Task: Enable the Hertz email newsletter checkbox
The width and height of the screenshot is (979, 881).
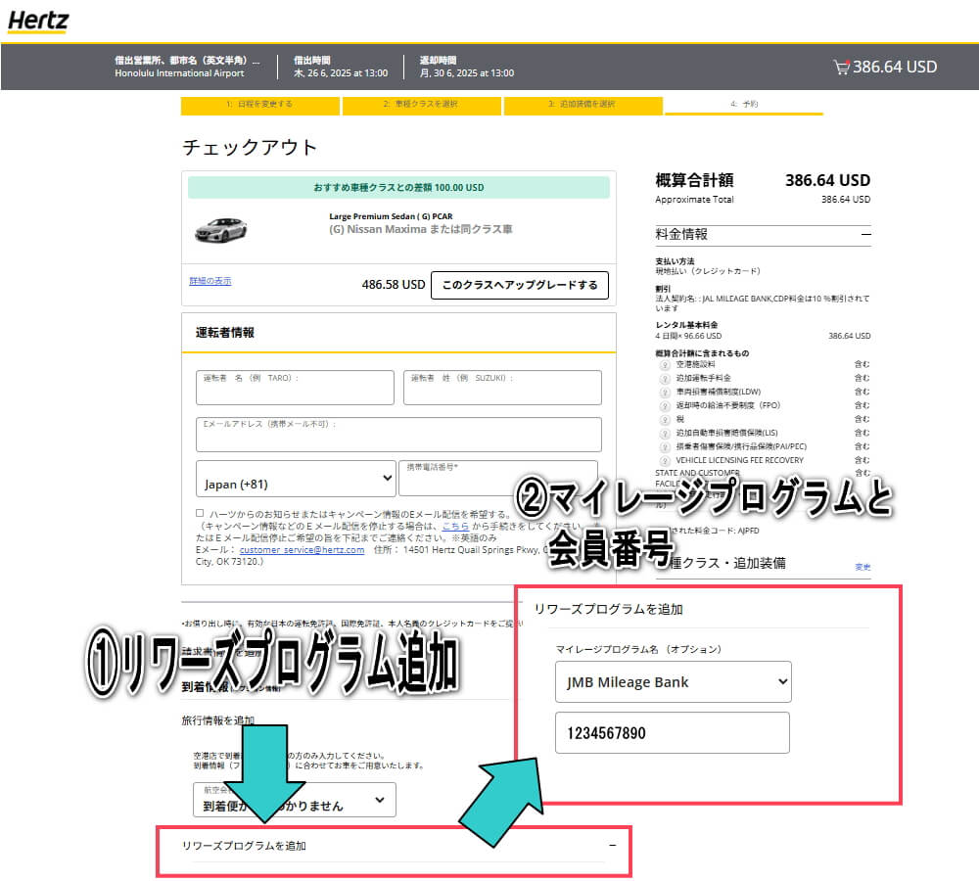Action: tap(200, 513)
